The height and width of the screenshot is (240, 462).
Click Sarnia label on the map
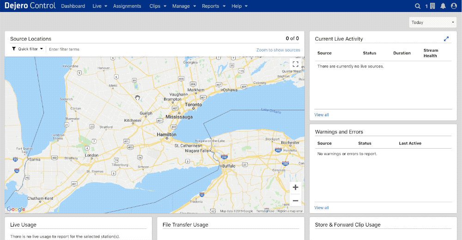[35, 159]
